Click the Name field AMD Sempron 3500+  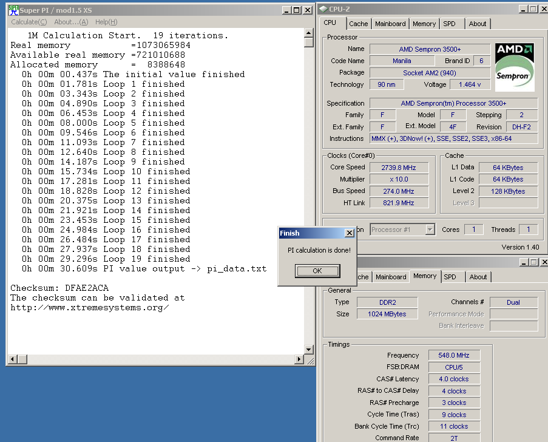430,49
